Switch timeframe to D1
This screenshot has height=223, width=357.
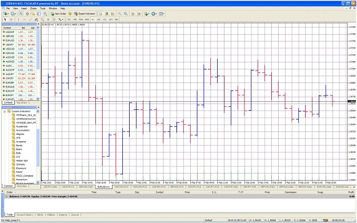pos(105,19)
